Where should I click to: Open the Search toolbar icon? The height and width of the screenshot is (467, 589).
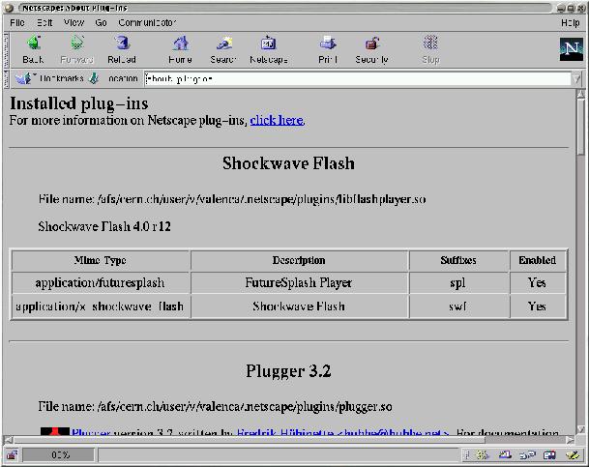click(223, 48)
